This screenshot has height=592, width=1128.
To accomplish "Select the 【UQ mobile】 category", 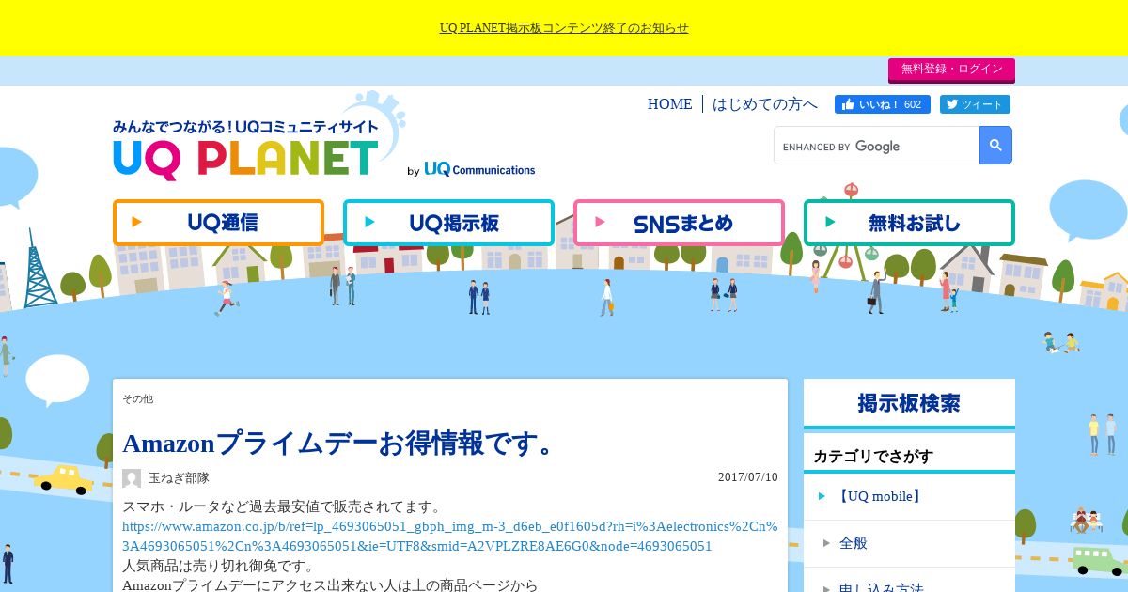I will click(x=880, y=496).
